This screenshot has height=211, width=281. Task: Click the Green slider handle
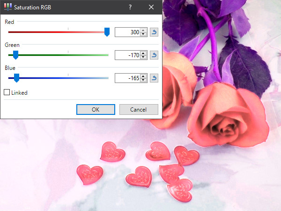pos(16,55)
